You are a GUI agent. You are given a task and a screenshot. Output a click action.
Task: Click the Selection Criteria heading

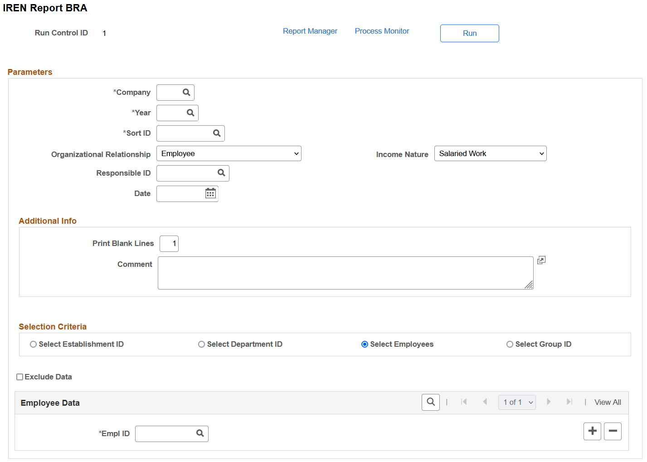53,327
